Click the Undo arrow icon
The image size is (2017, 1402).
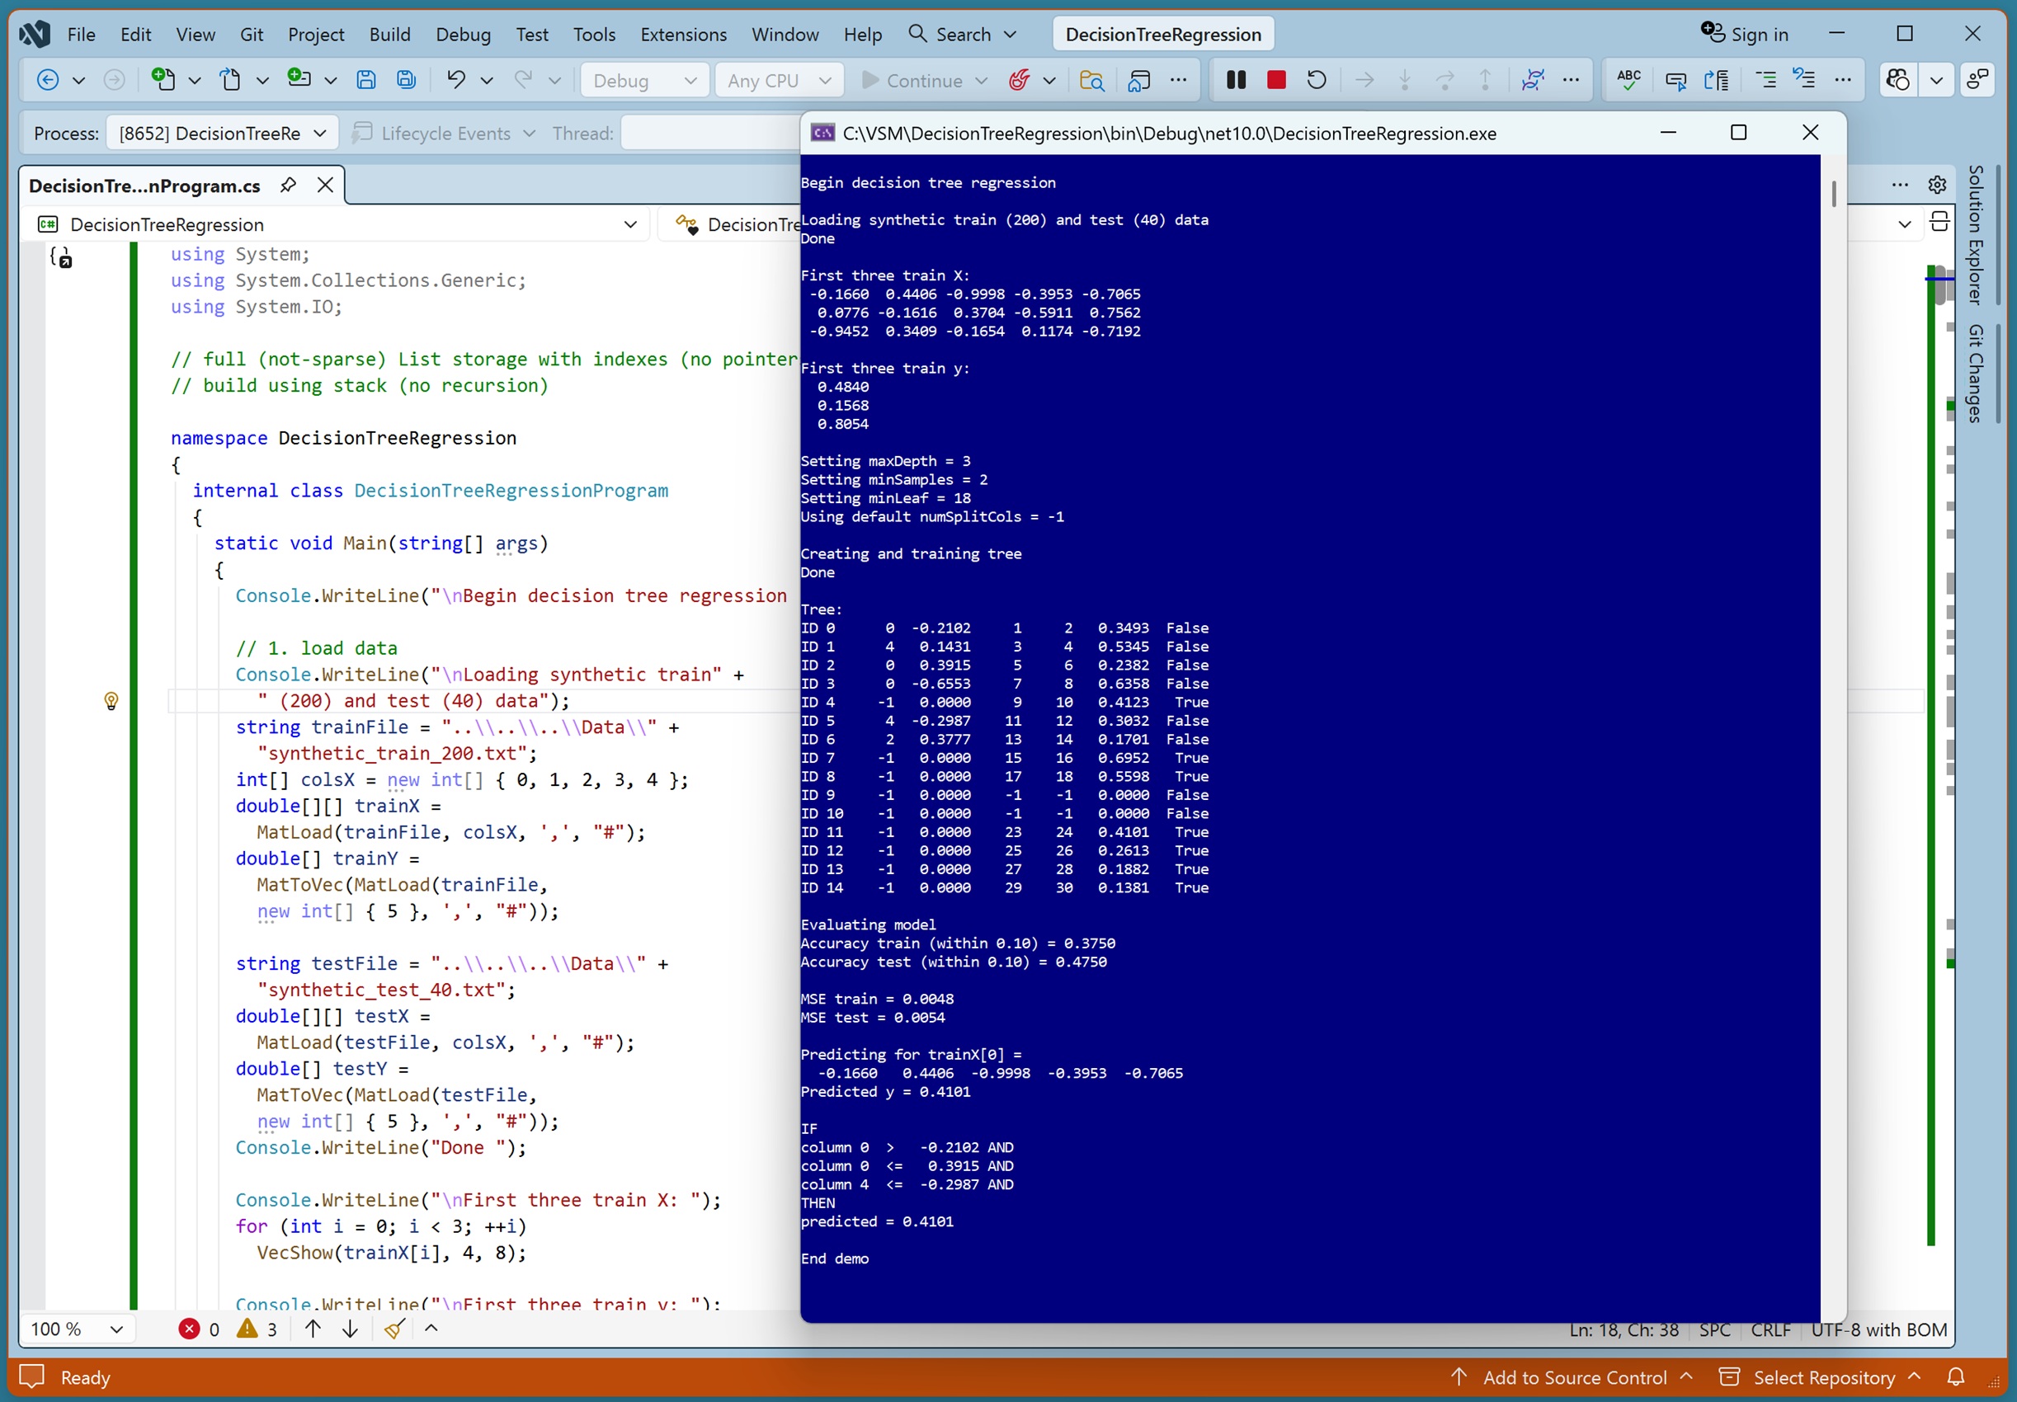[x=455, y=80]
